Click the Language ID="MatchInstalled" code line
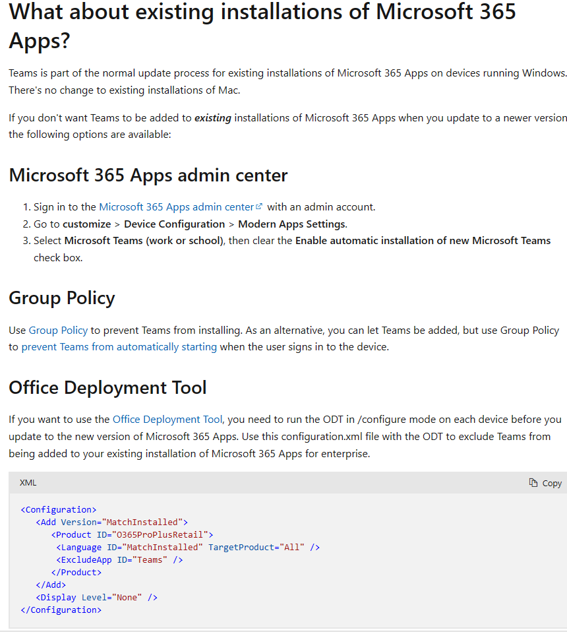The width and height of the screenshot is (567, 632). 188,547
